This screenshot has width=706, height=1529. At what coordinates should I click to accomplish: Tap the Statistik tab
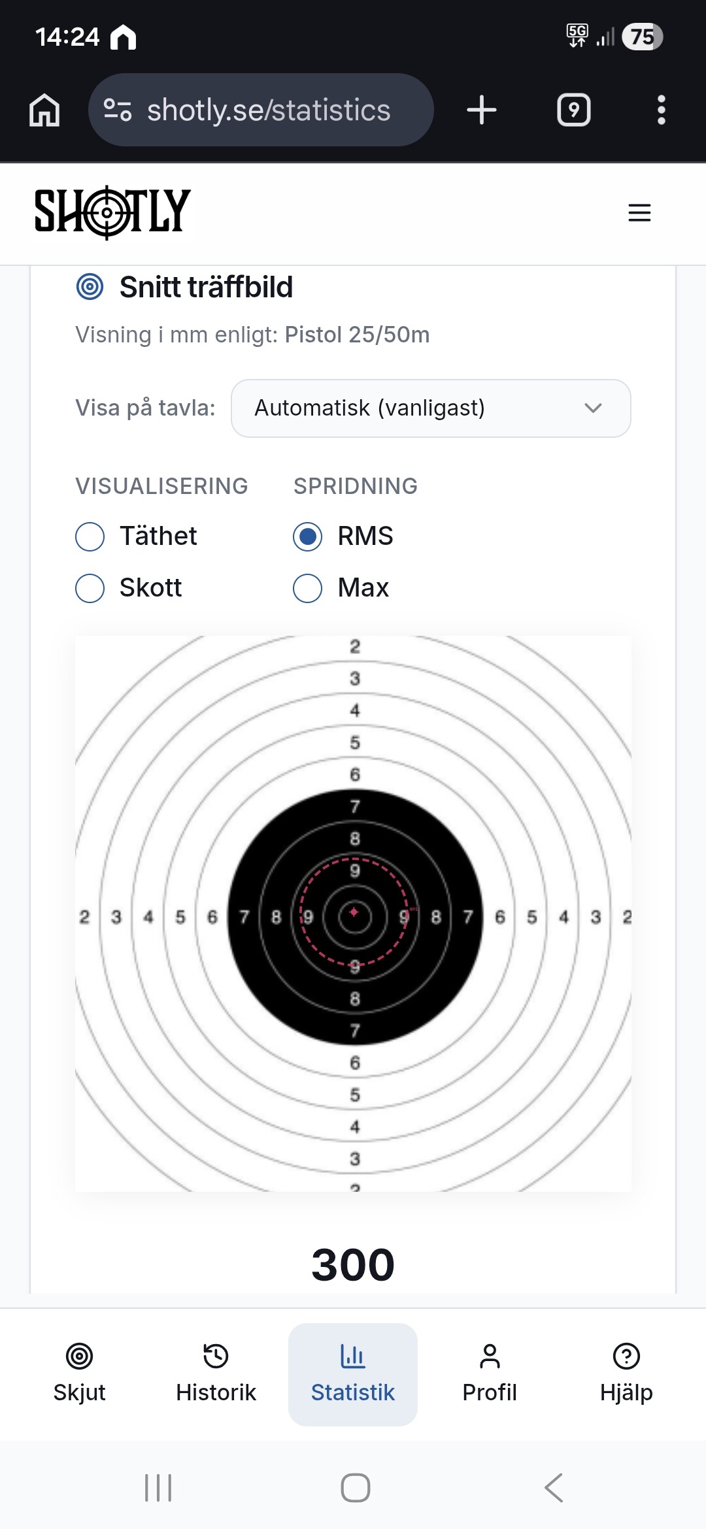[353, 1373]
